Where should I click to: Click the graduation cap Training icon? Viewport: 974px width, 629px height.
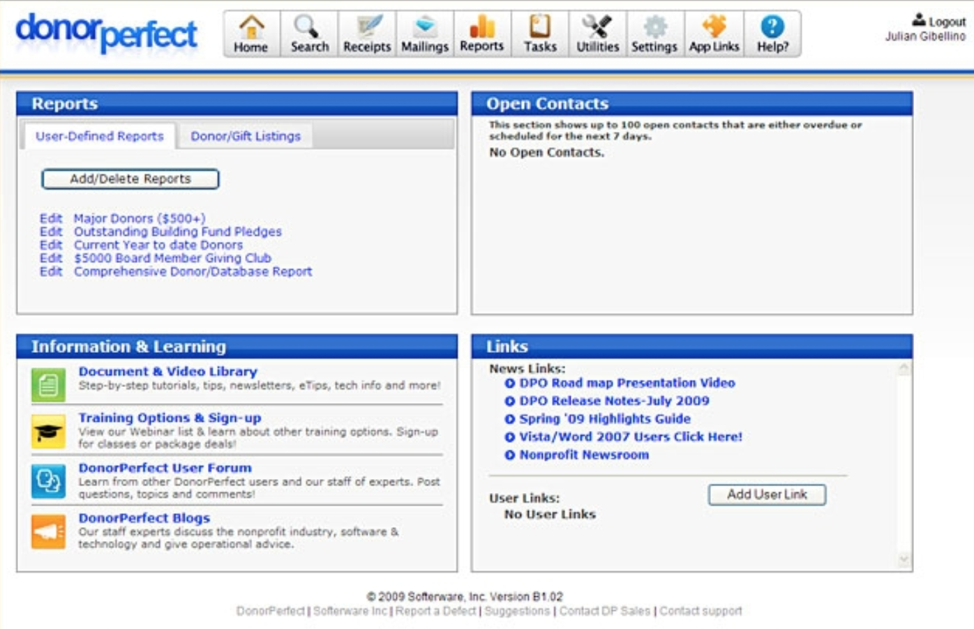point(48,432)
